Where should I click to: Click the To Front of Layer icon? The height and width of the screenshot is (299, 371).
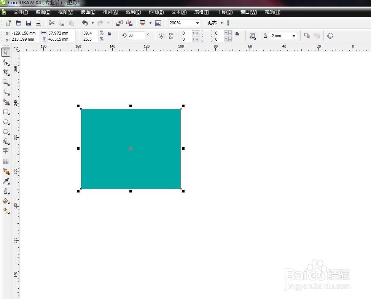(307, 36)
